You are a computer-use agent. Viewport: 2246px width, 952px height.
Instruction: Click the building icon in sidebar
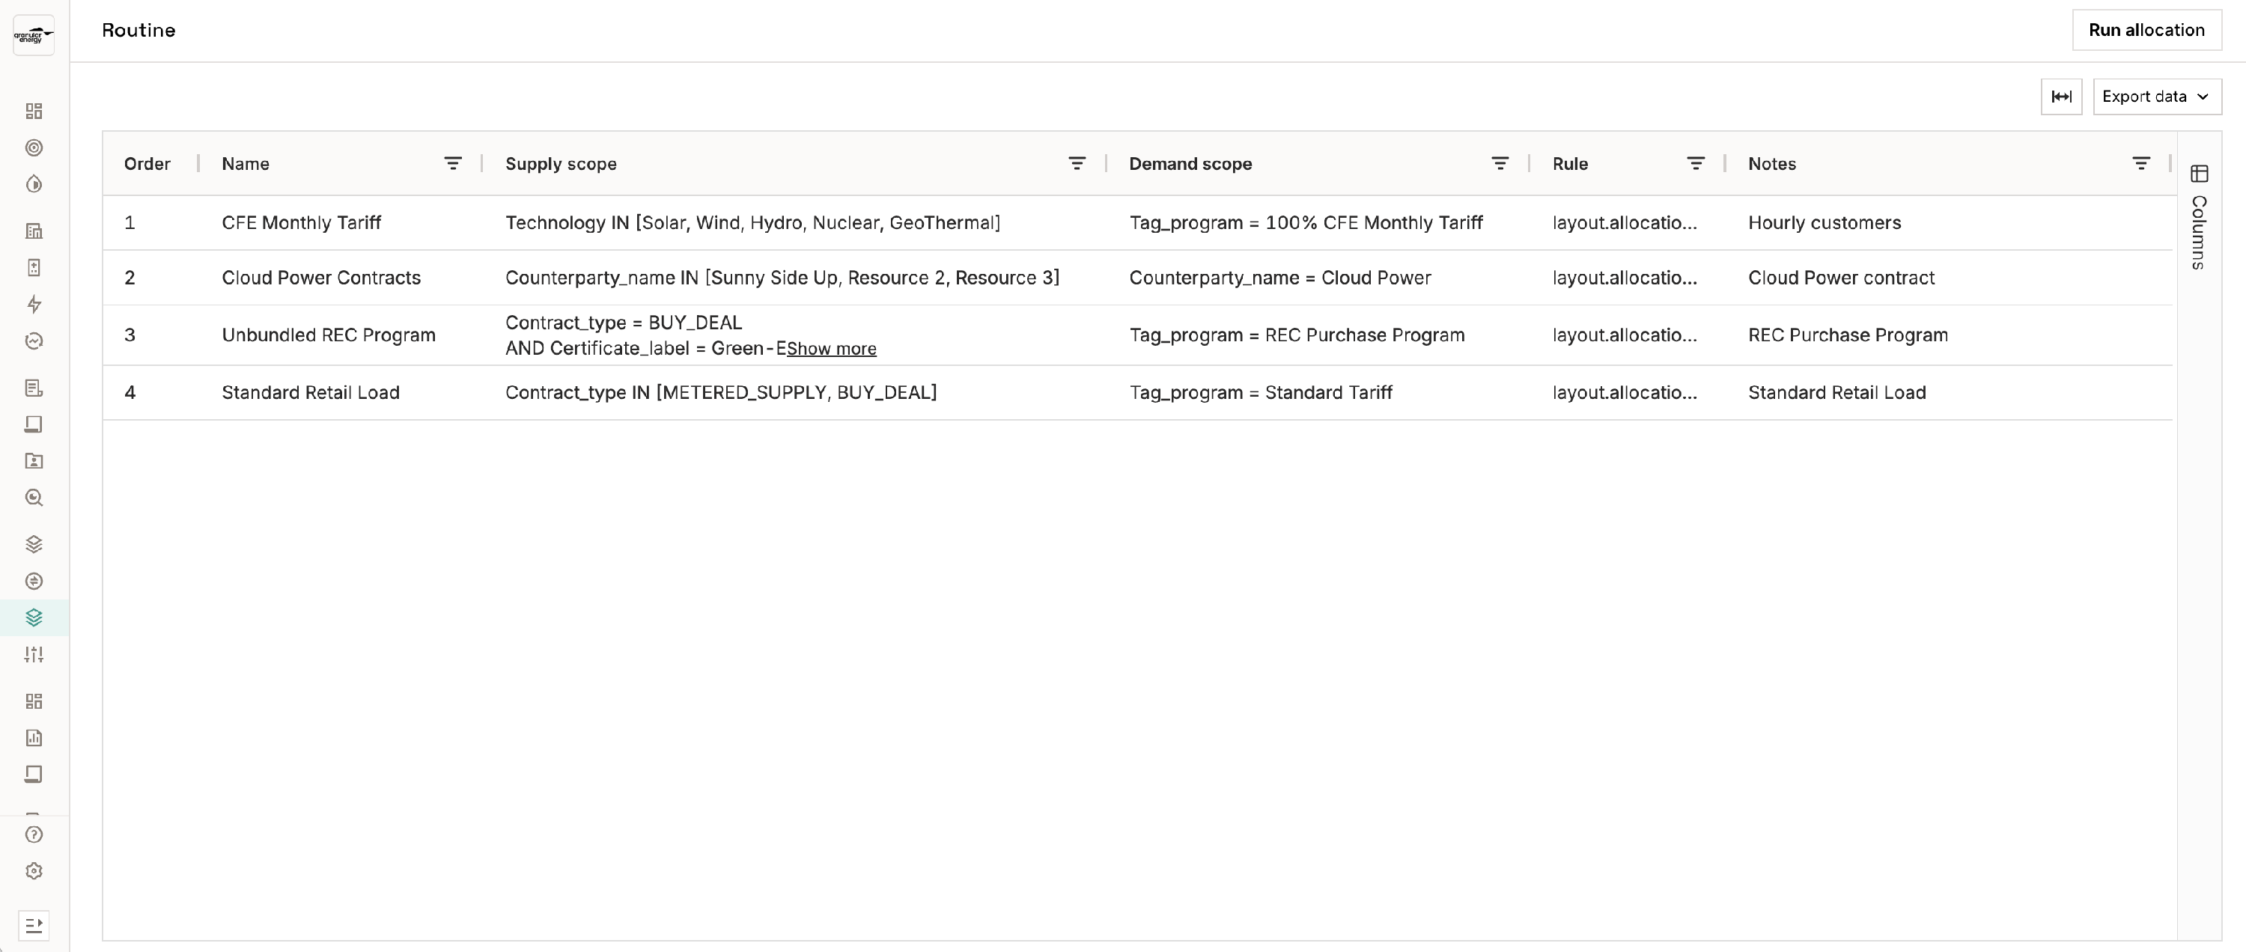tap(34, 231)
